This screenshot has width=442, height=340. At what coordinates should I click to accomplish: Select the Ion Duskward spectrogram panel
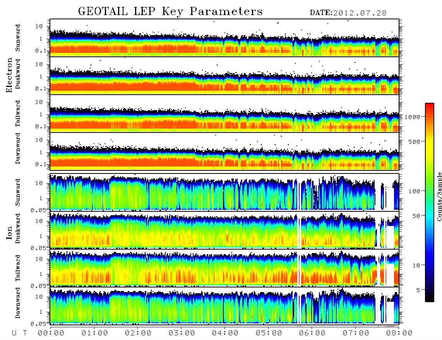pos(224,230)
